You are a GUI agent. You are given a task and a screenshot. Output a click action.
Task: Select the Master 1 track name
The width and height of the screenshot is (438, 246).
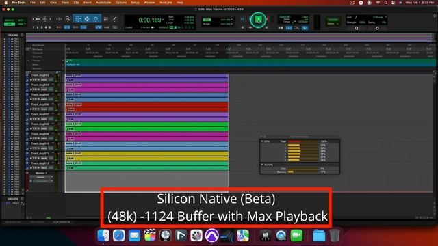click(x=41, y=173)
